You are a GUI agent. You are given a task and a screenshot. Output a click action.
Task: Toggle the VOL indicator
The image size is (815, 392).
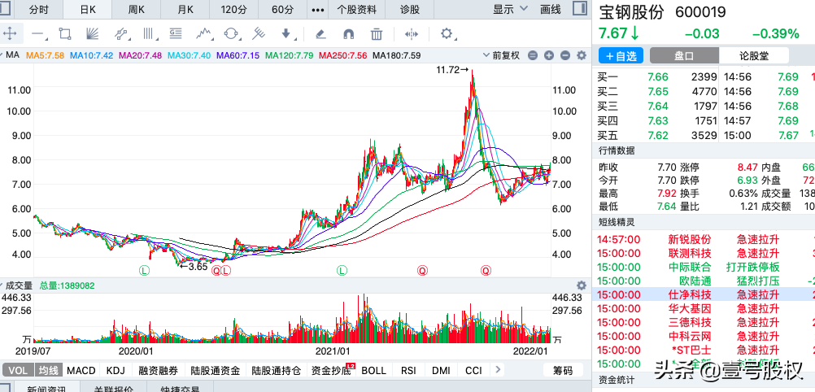tap(18, 371)
